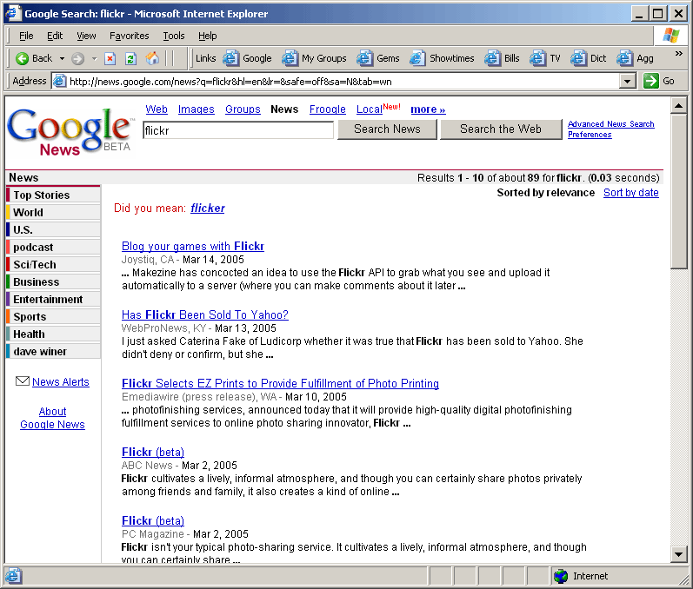Expand the address bar URL dropdown
Viewport: 693px width, 589px height.
click(628, 81)
